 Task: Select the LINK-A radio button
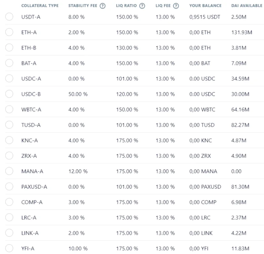tap(9, 233)
